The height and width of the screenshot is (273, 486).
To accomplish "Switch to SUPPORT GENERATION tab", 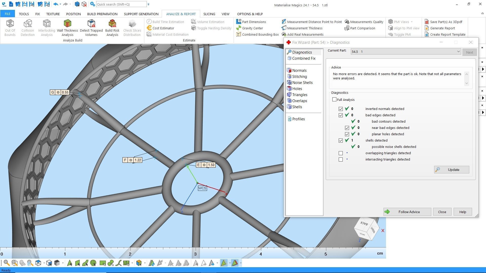I will pyautogui.click(x=141, y=14).
